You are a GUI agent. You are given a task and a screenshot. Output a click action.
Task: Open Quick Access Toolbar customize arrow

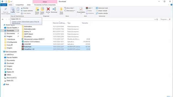[x=11, y=2]
